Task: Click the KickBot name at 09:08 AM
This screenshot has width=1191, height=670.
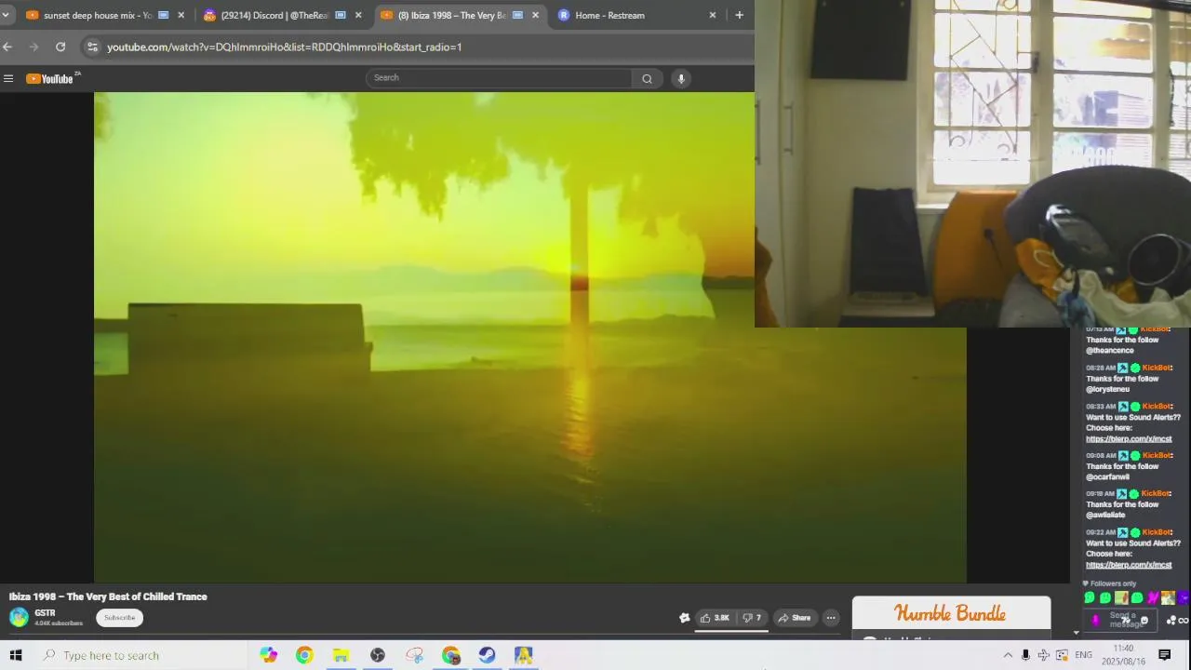Action: (x=1157, y=455)
